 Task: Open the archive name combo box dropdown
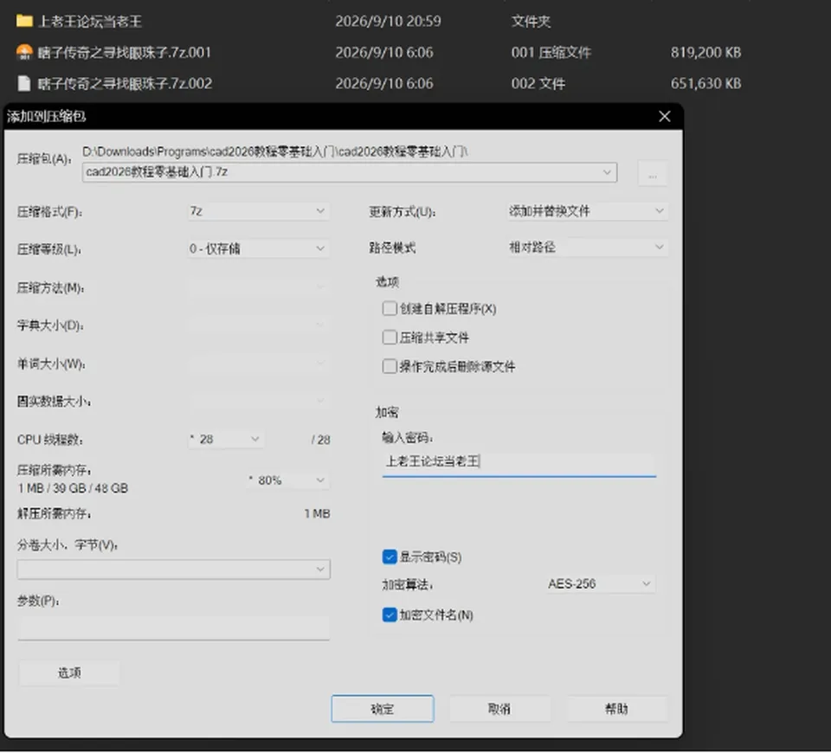click(607, 172)
